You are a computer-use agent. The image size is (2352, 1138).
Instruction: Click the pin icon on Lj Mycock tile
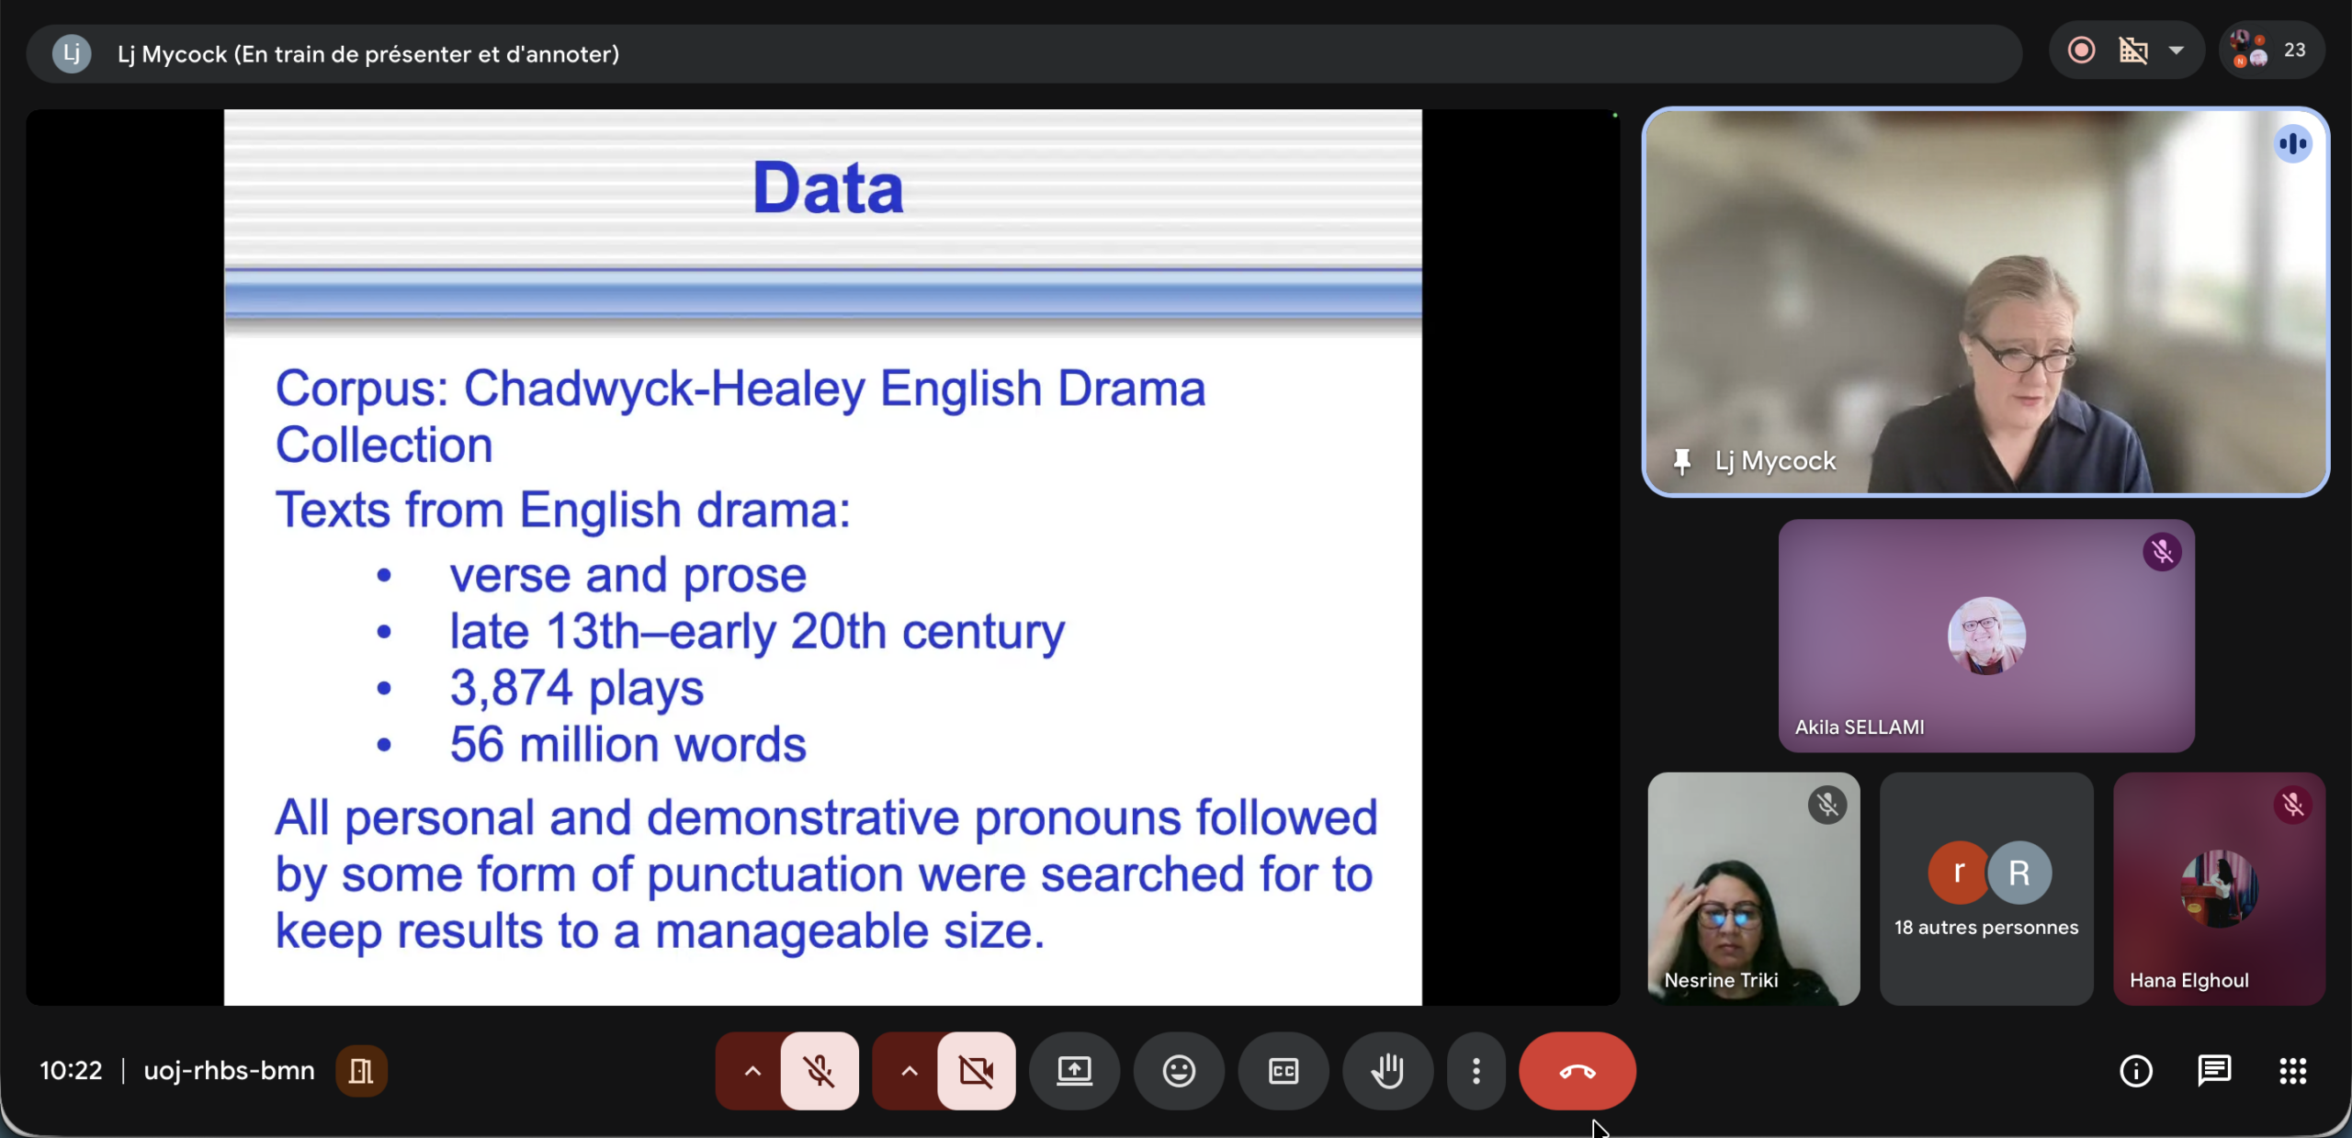1681,461
